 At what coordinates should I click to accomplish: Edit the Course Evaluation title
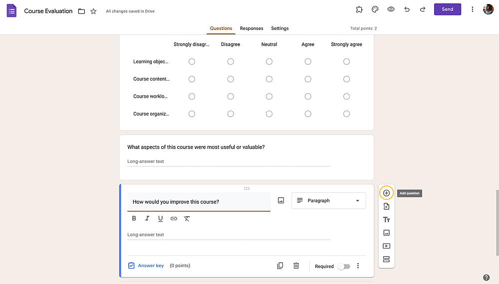click(x=48, y=11)
